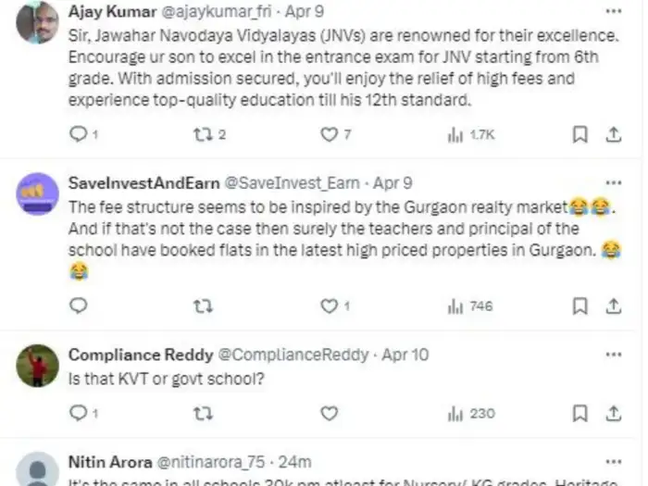The image size is (648, 486).
Task: Share Ajay Kumar's tweet
Action: [613, 135]
